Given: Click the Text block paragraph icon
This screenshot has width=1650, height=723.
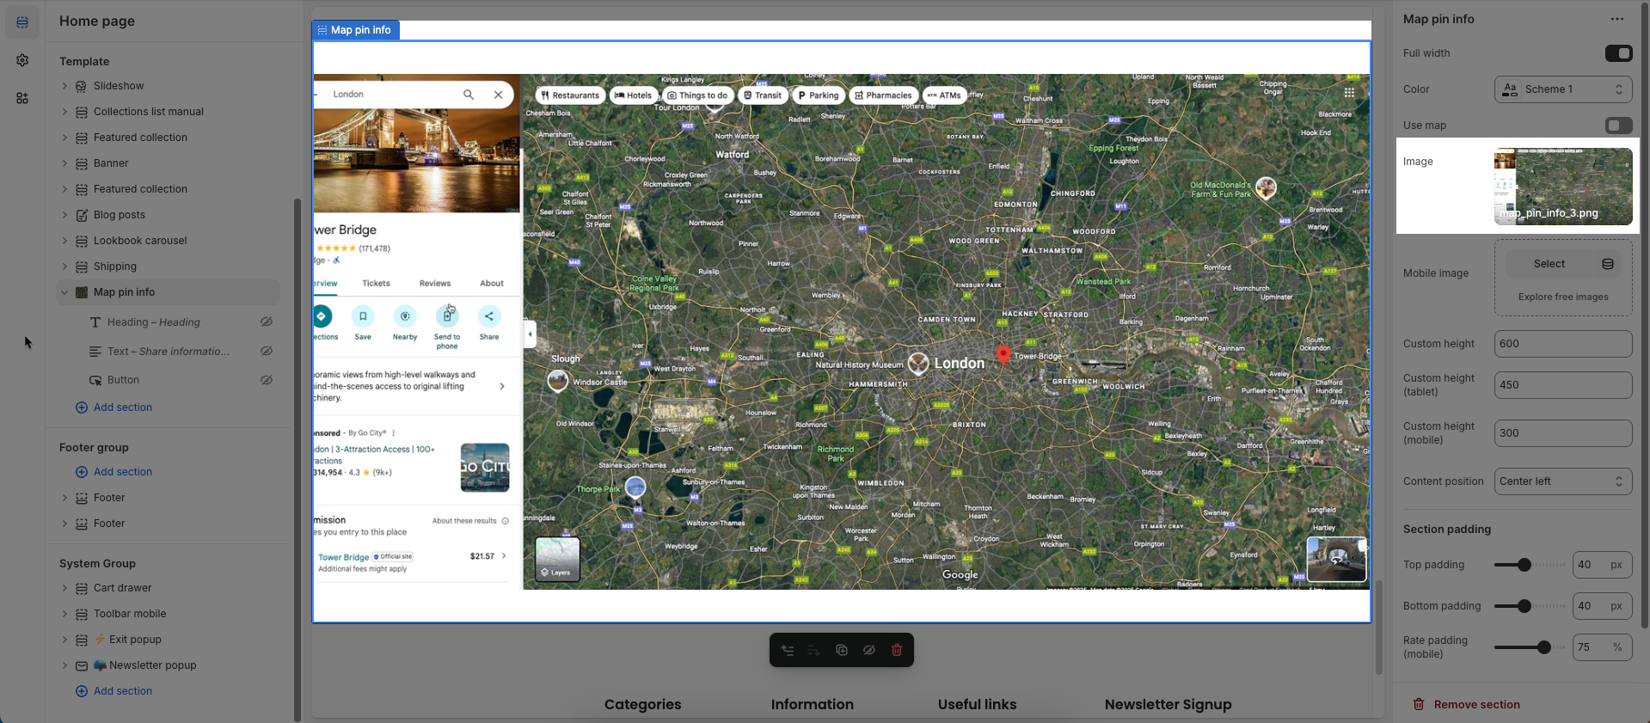Looking at the screenshot, I should tap(95, 352).
